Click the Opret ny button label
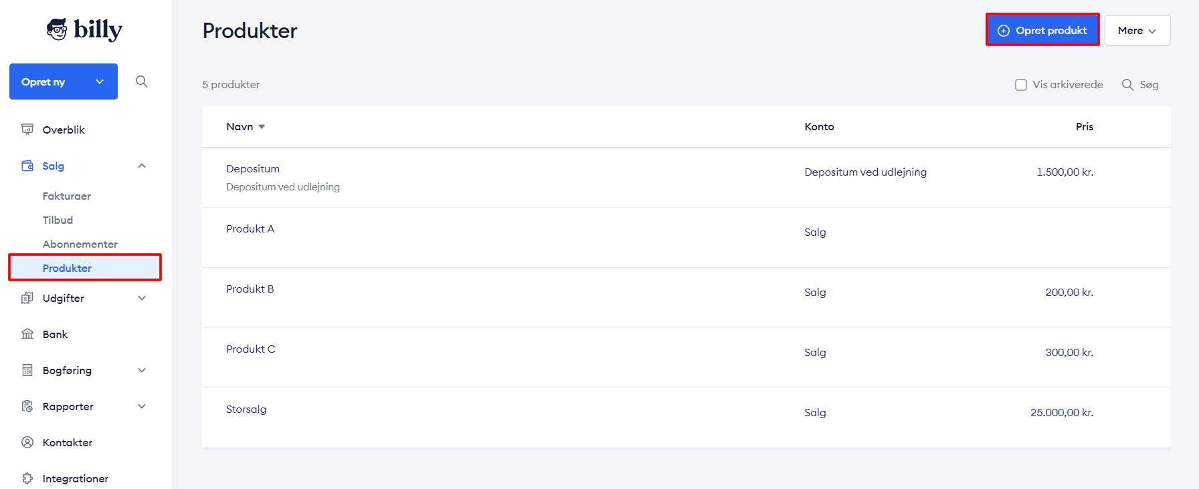The width and height of the screenshot is (1199, 489). pyautogui.click(x=43, y=81)
